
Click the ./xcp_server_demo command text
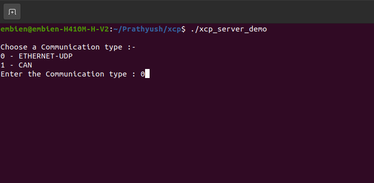(x=229, y=29)
